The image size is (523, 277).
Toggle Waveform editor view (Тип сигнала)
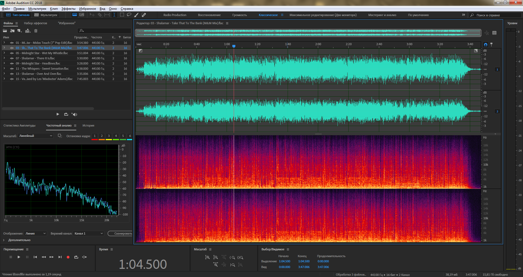point(18,15)
